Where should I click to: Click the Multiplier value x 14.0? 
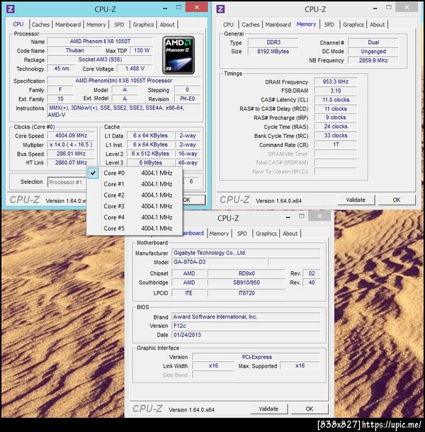[71, 144]
